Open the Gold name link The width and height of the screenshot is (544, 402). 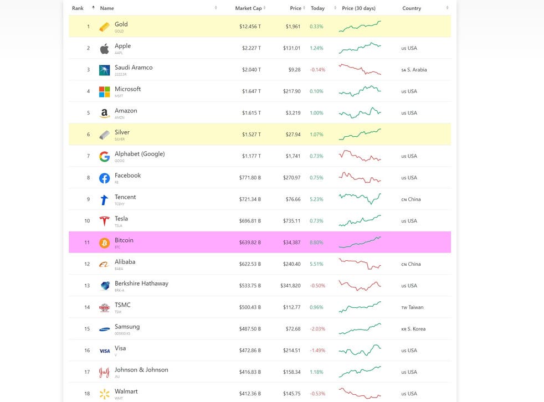(121, 24)
